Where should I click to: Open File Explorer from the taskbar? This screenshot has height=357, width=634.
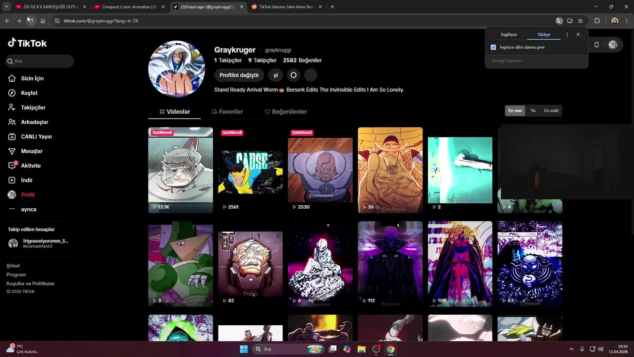pyautogui.click(x=361, y=349)
